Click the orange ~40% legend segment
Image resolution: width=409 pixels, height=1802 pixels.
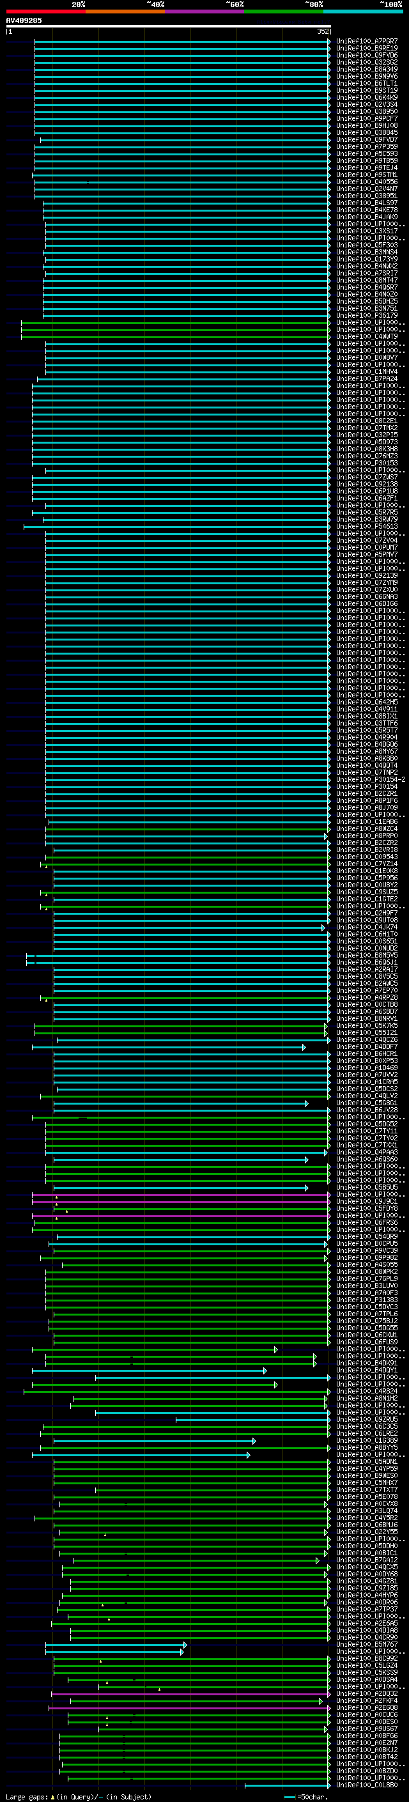[x=125, y=12]
